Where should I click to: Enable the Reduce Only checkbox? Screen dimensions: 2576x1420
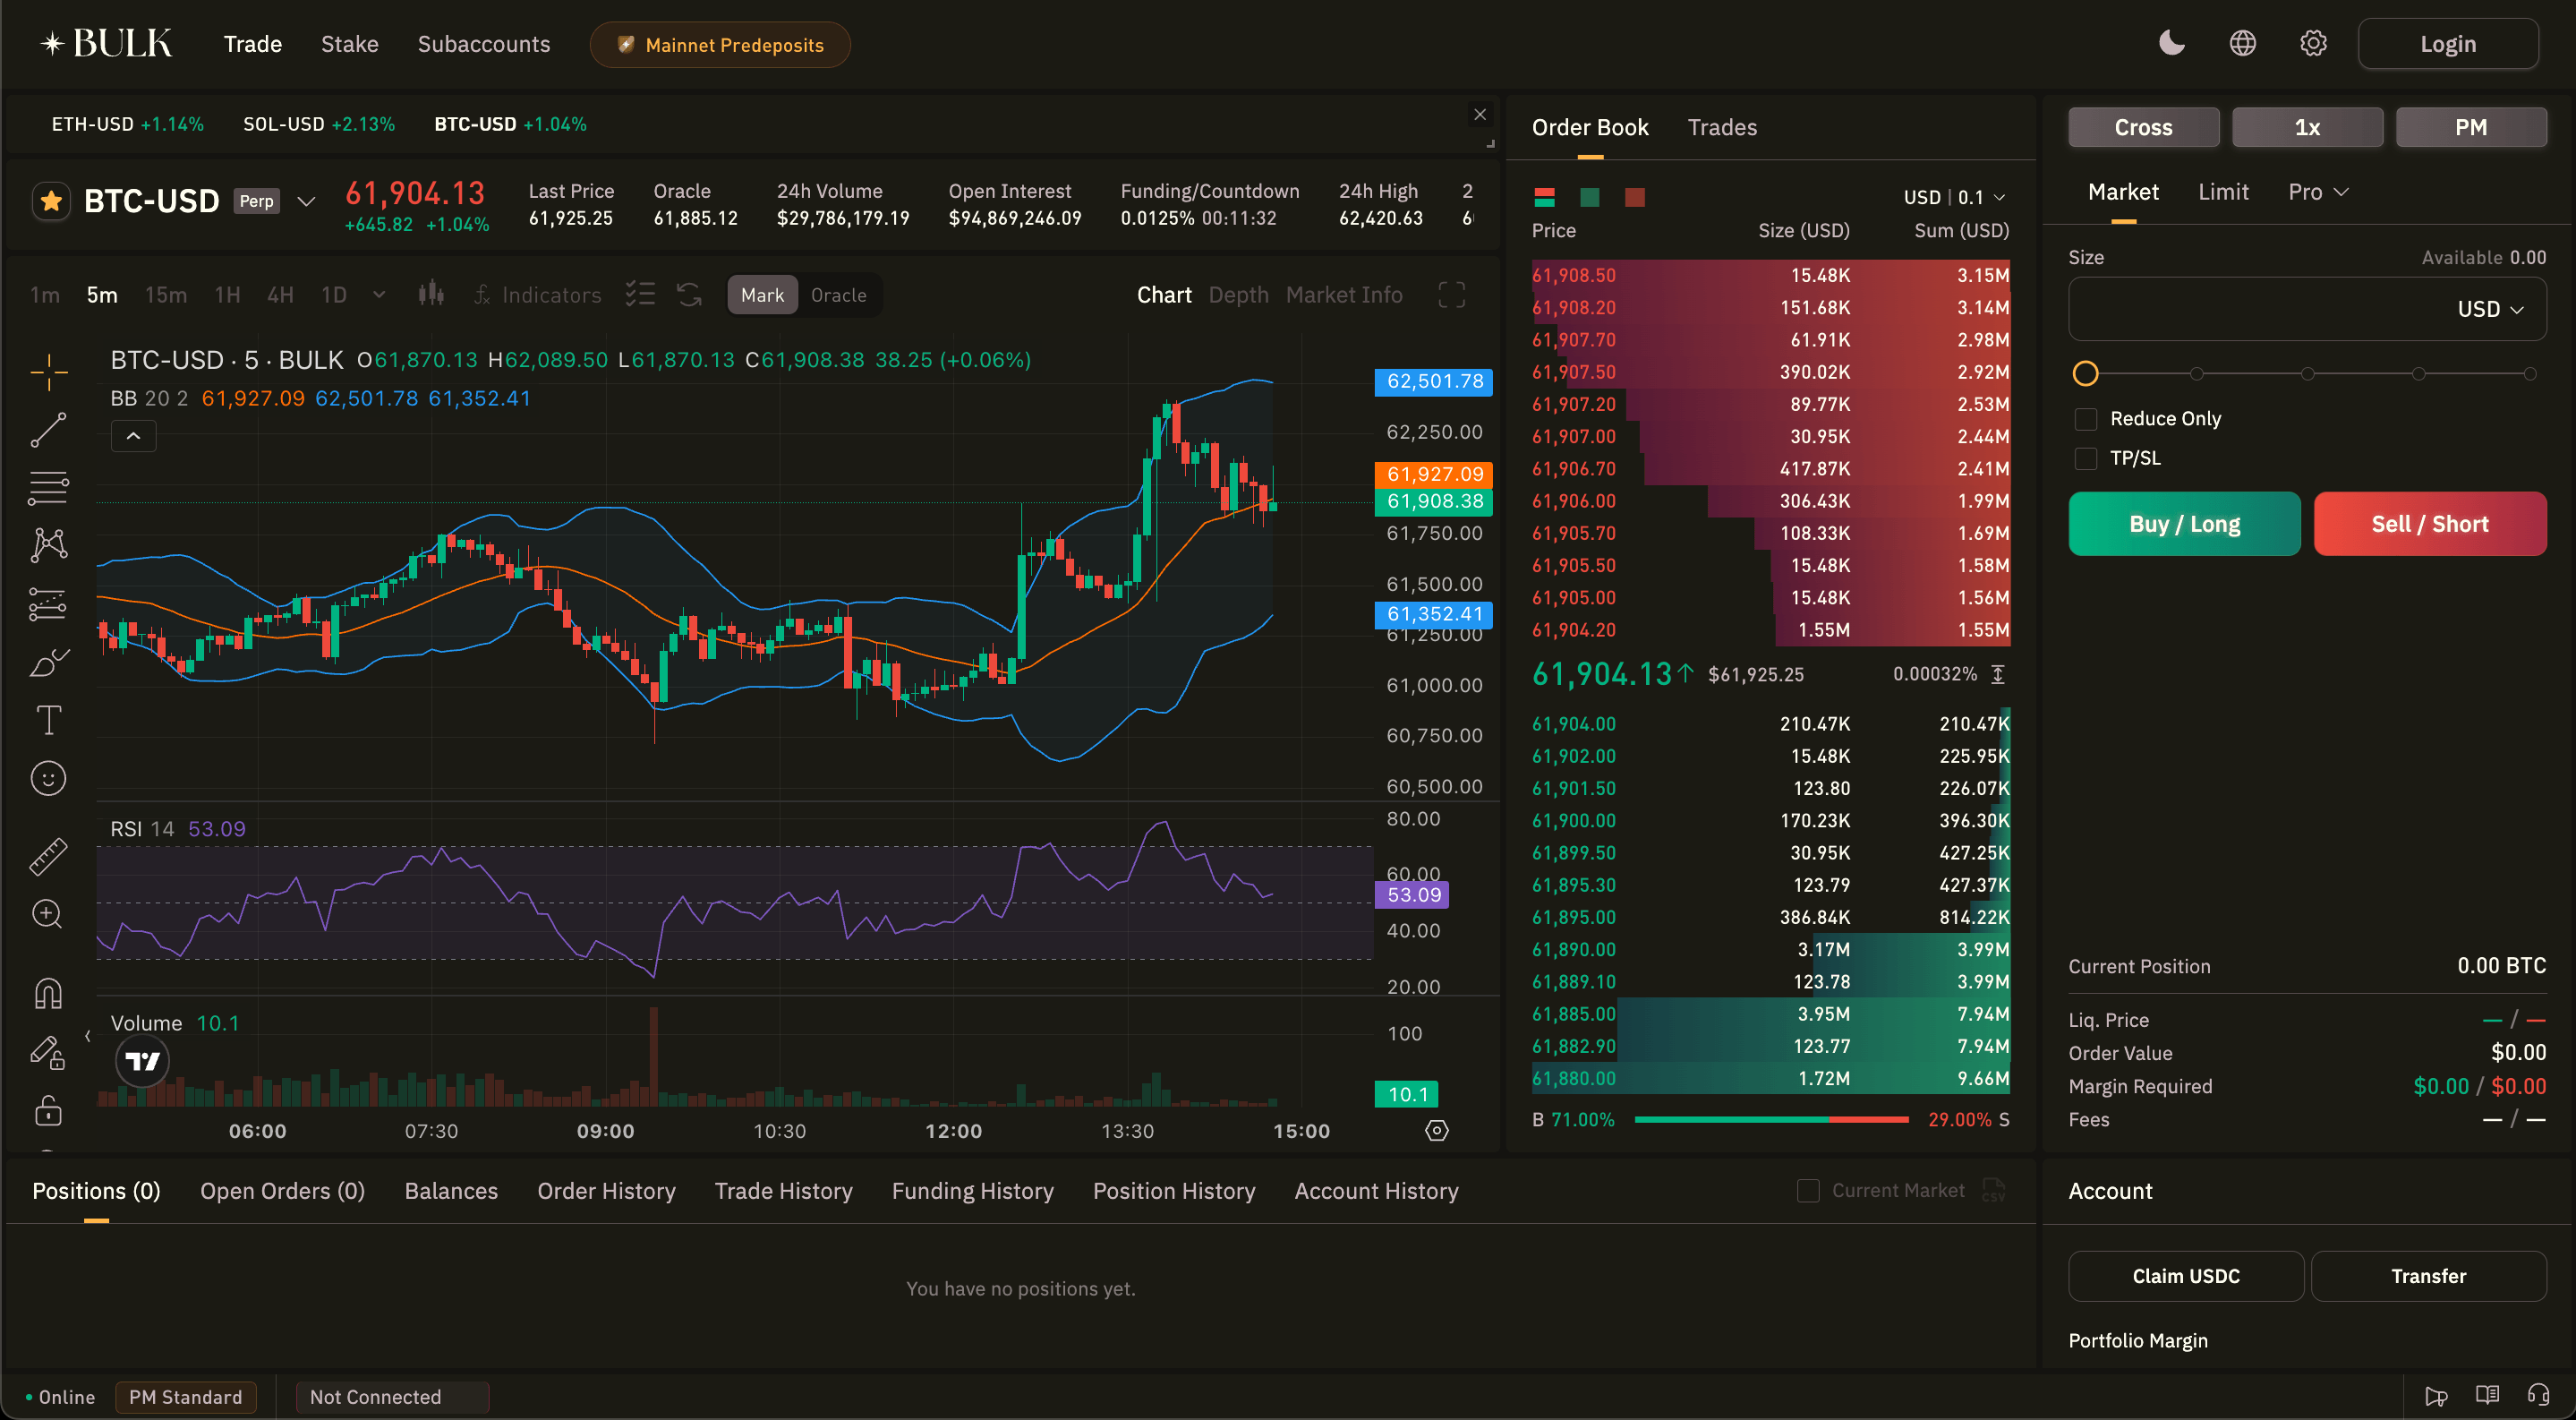[2085, 419]
